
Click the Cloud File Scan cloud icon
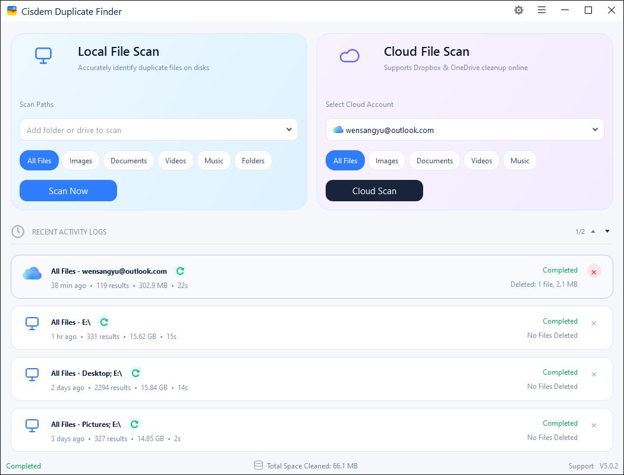349,56
